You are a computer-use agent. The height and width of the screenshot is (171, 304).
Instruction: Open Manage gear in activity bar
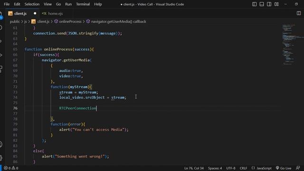click(x=1, y=158)
